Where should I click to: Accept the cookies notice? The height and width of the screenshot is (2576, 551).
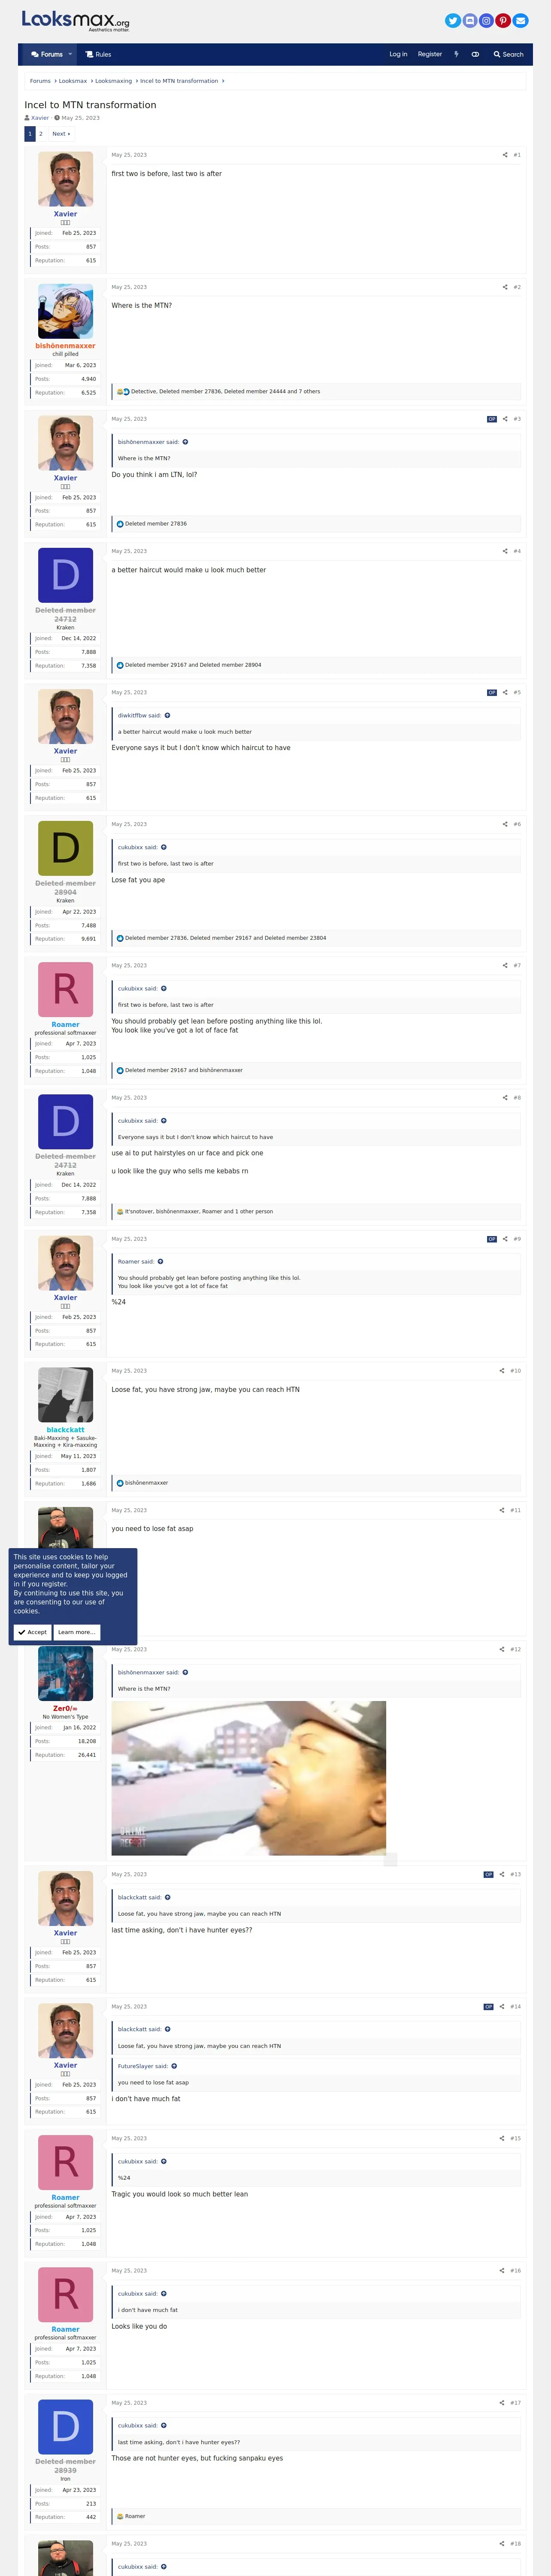point(32,1632)
